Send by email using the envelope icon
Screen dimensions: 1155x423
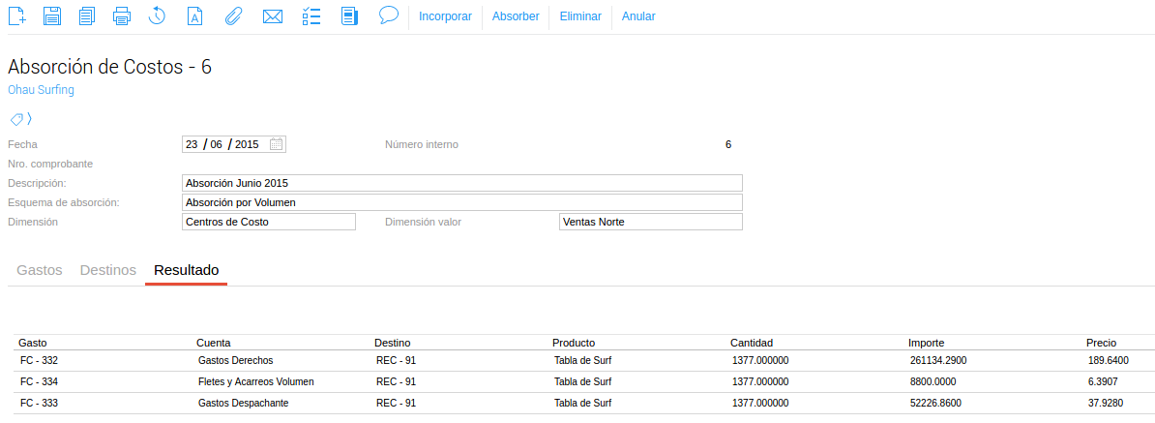pyautogui.click(x=272, y=15)
